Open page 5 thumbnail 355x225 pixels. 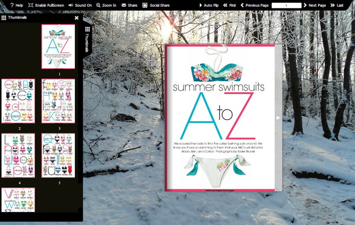click(x=58, y=156)
